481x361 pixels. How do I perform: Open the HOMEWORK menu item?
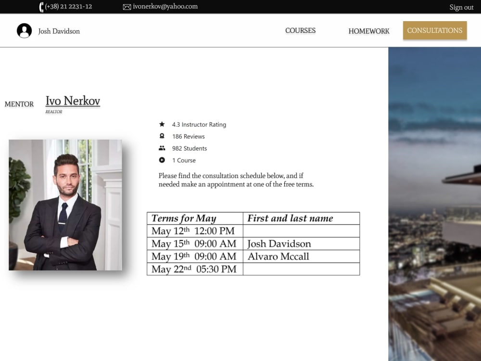[x=369, y=31]
